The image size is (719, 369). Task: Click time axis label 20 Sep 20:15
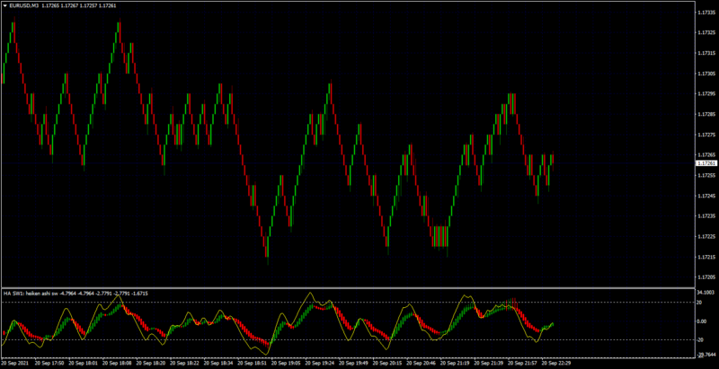point(387,363)
